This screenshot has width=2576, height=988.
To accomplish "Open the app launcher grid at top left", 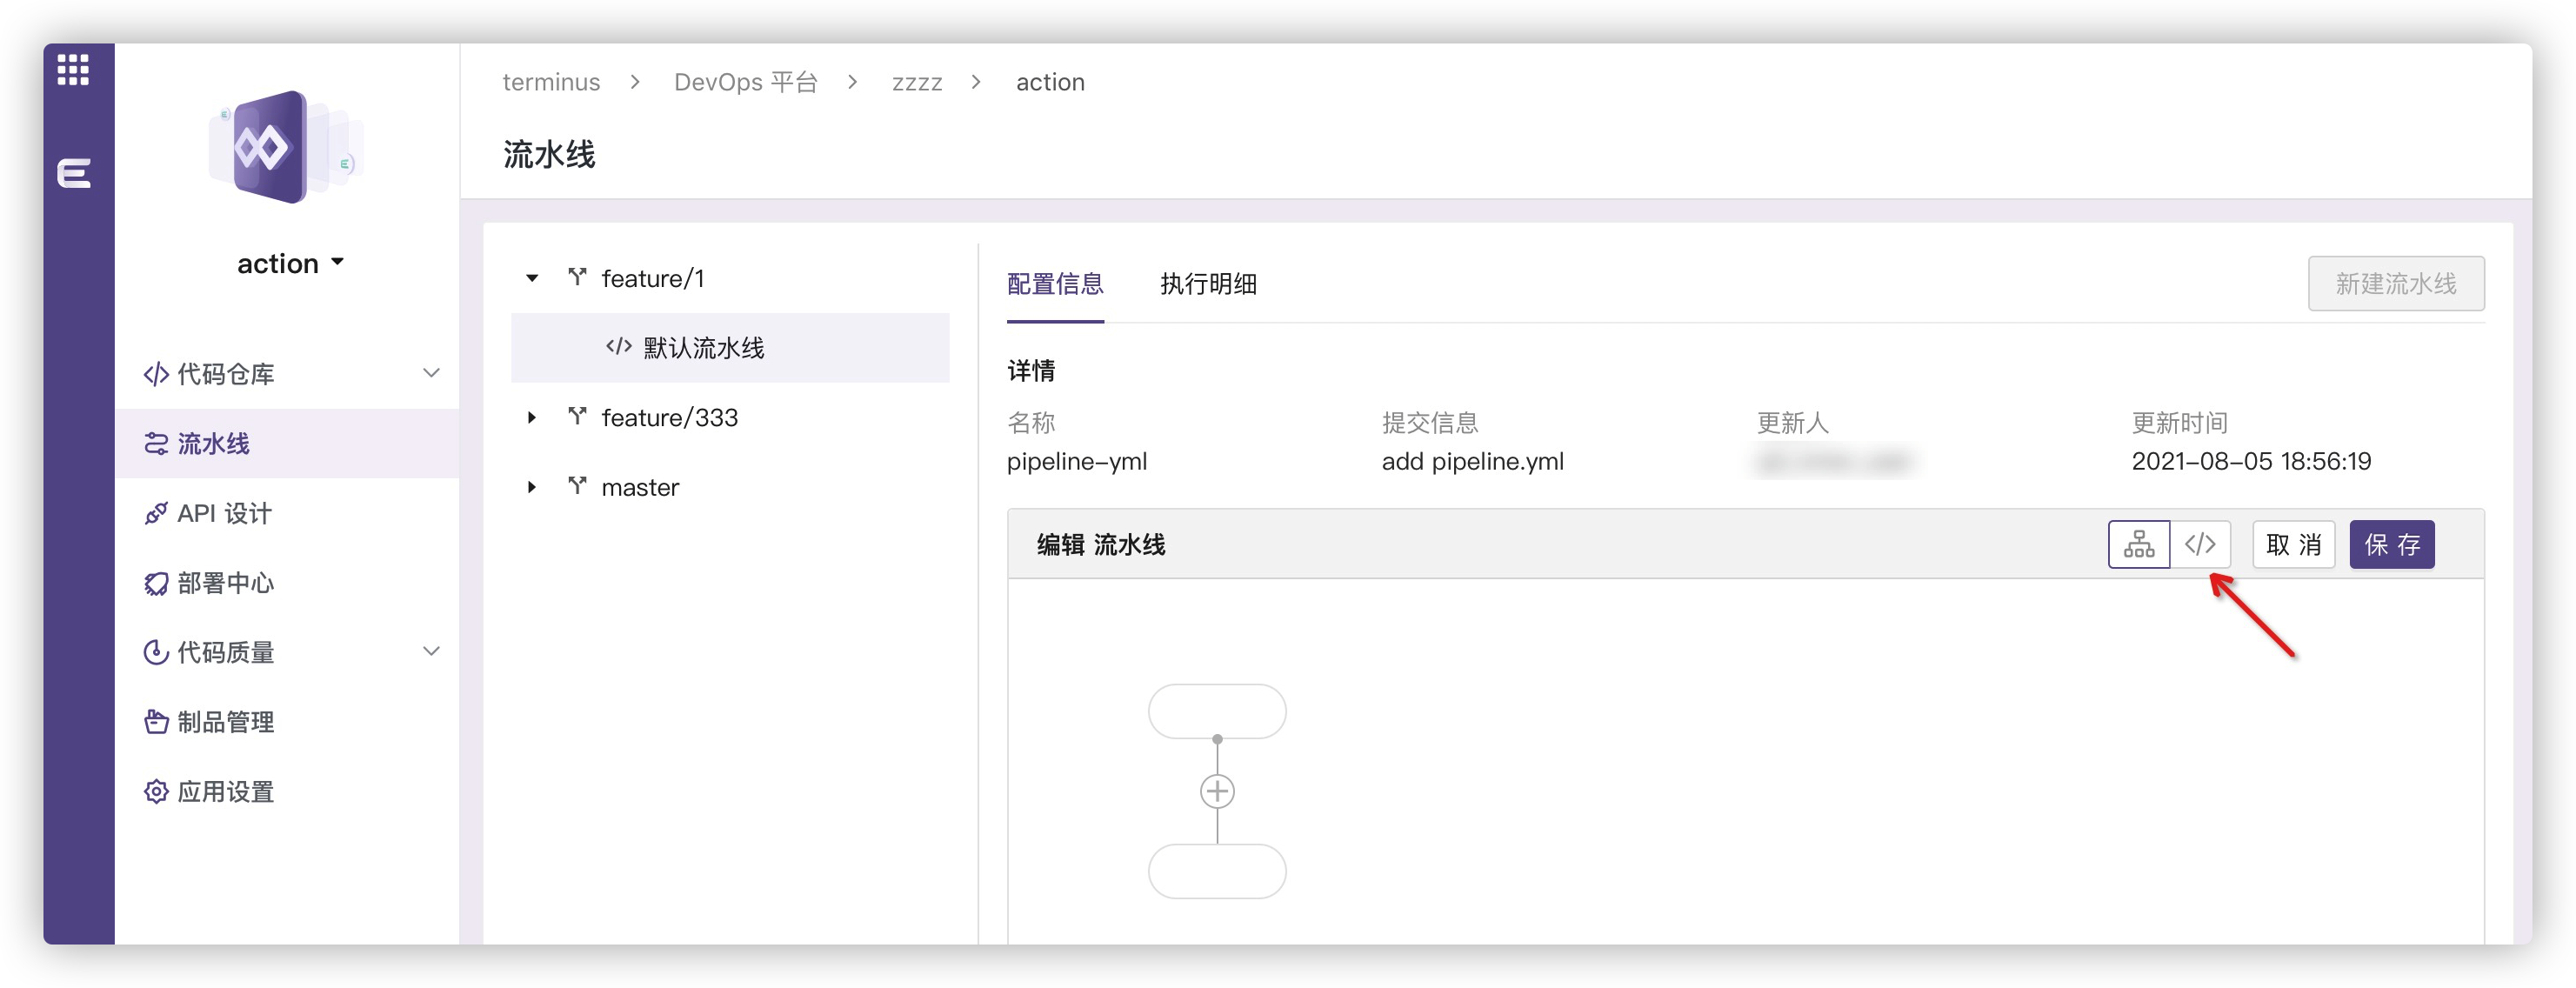I will (x=71, y=70).
